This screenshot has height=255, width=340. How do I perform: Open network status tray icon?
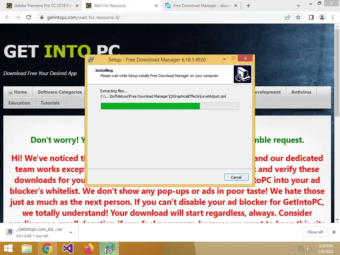click(x=301, y=249)
